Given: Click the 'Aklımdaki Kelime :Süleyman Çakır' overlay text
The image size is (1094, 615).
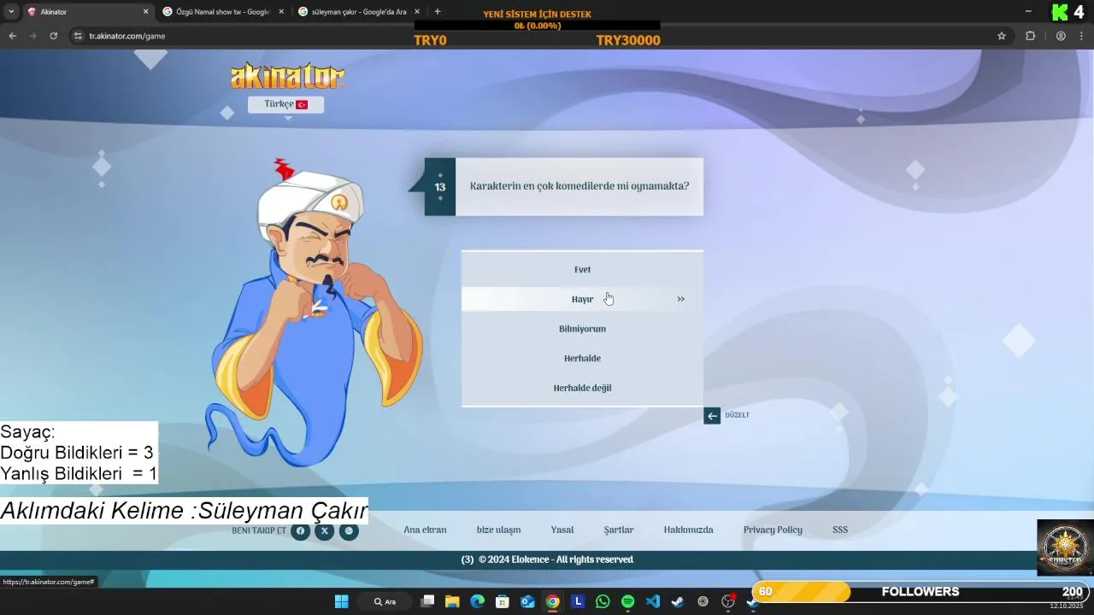Looking at the screenshot, I should [x=184, y=511].
